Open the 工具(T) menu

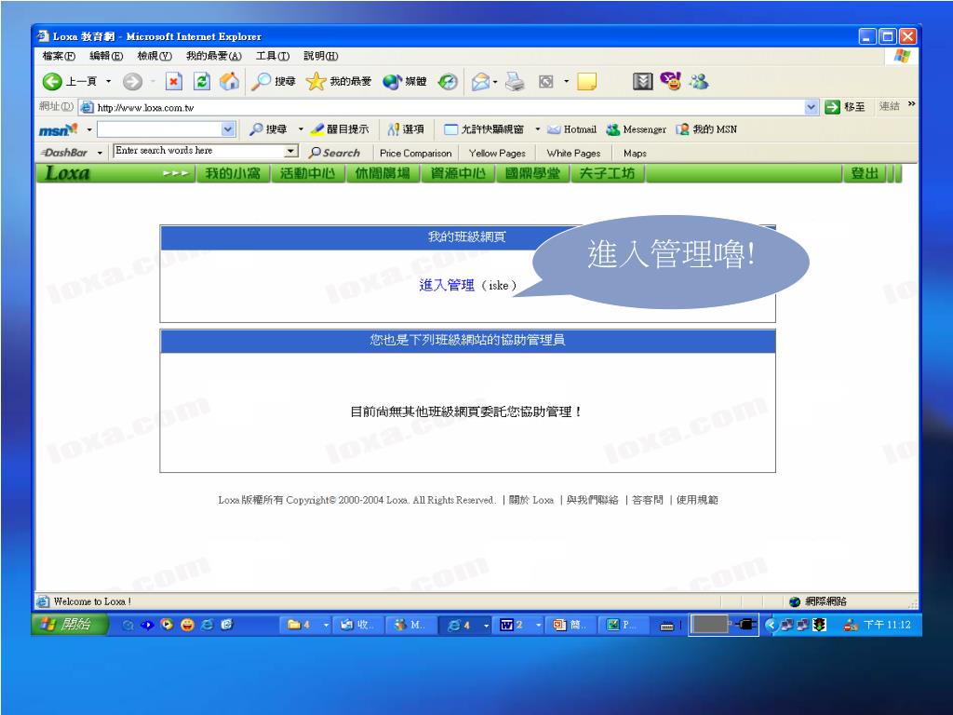(273, 56)
